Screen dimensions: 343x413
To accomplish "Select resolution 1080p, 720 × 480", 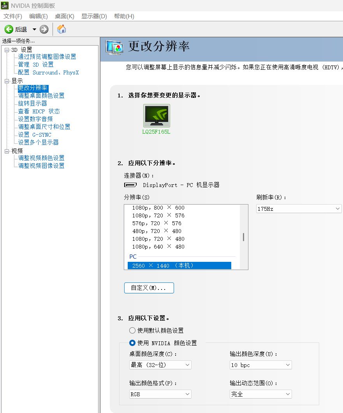I will (158, 239).
